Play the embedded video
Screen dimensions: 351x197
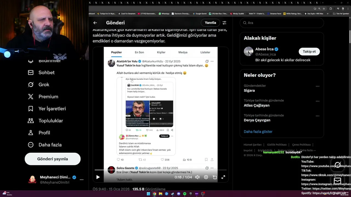pos(98,177)
